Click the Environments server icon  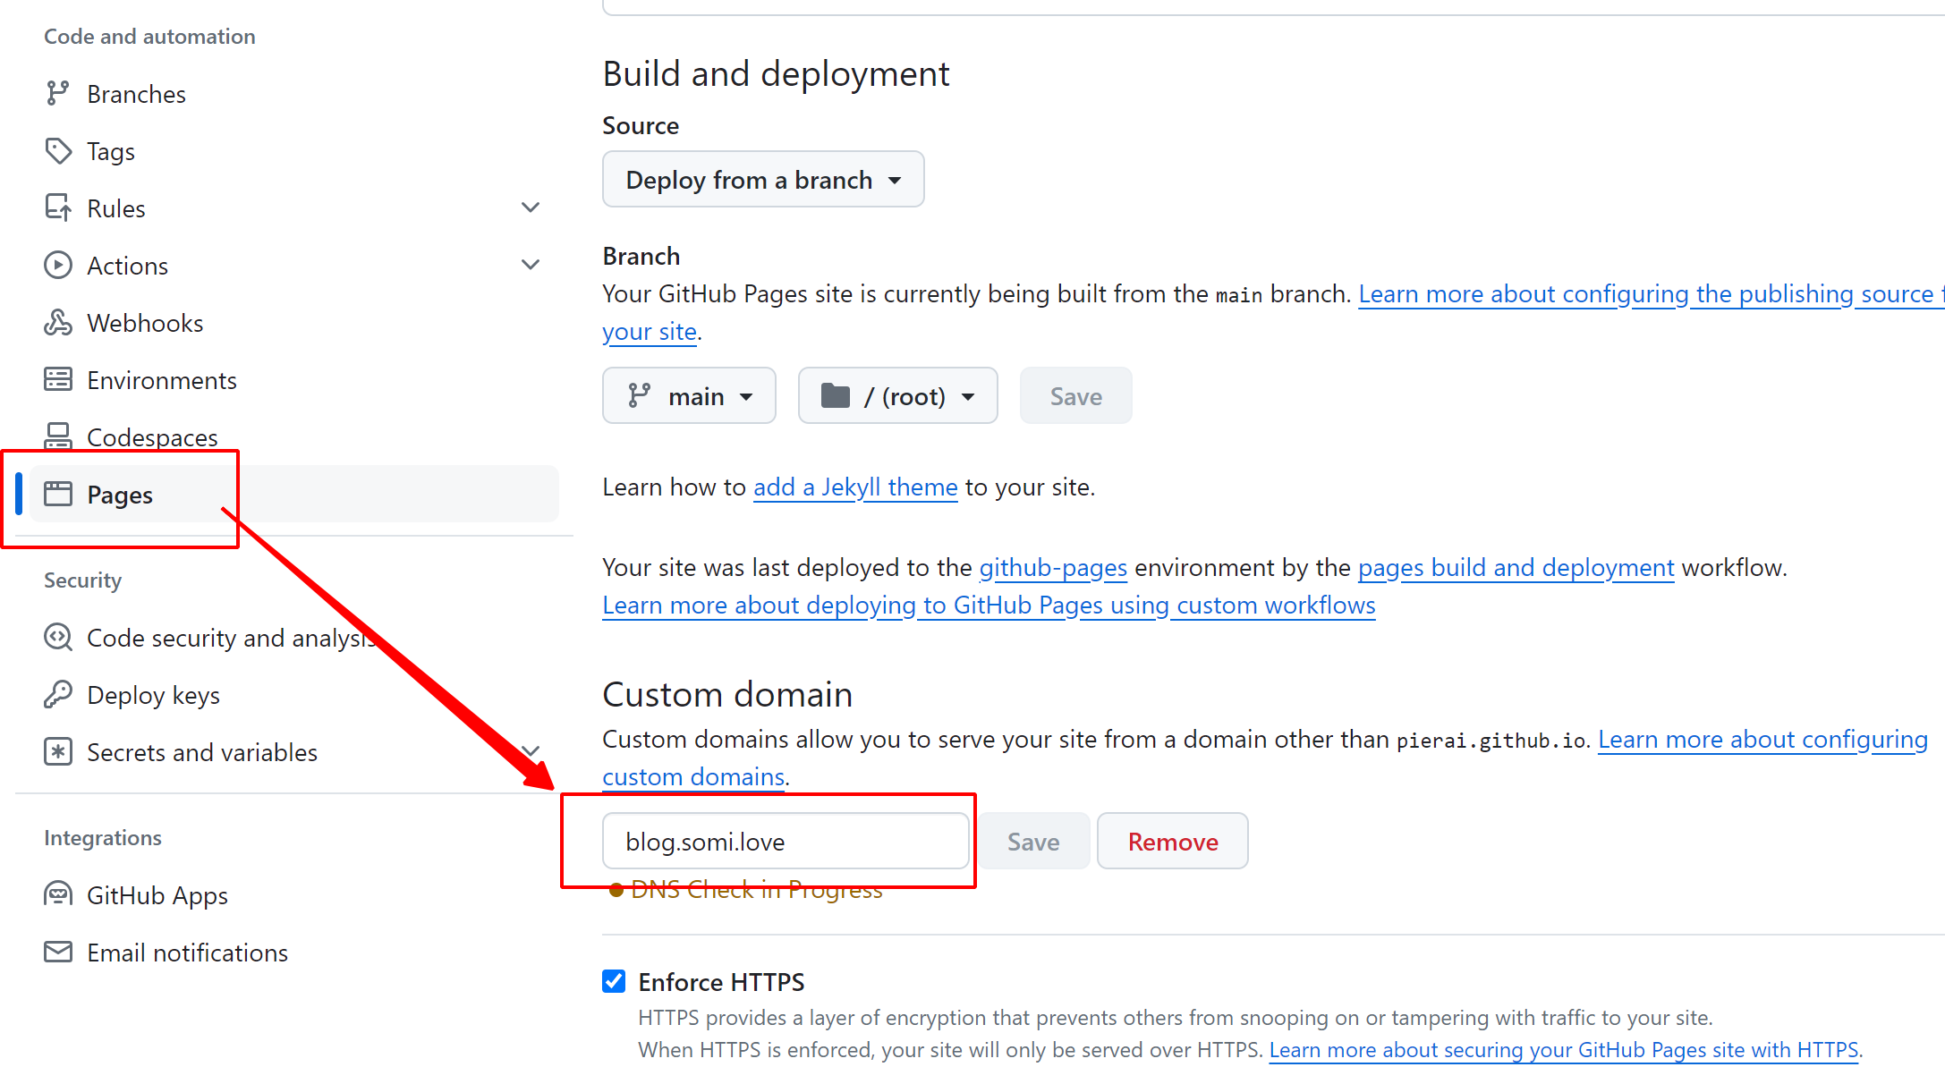(58, 379)
